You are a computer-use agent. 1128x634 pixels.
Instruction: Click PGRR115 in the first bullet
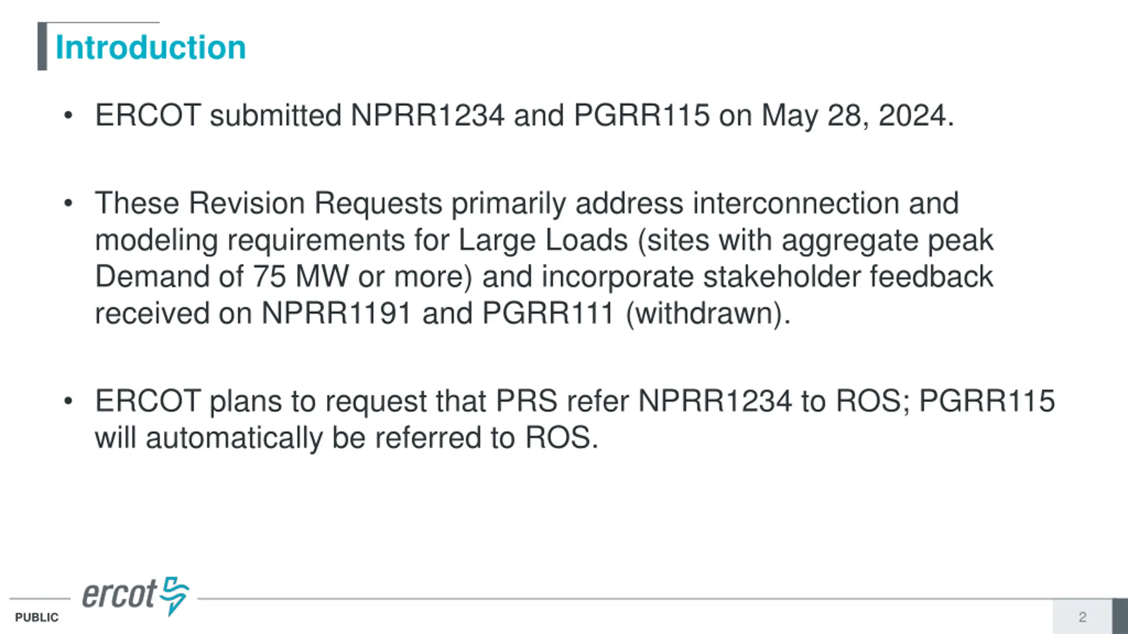click(x=642, y=115)
